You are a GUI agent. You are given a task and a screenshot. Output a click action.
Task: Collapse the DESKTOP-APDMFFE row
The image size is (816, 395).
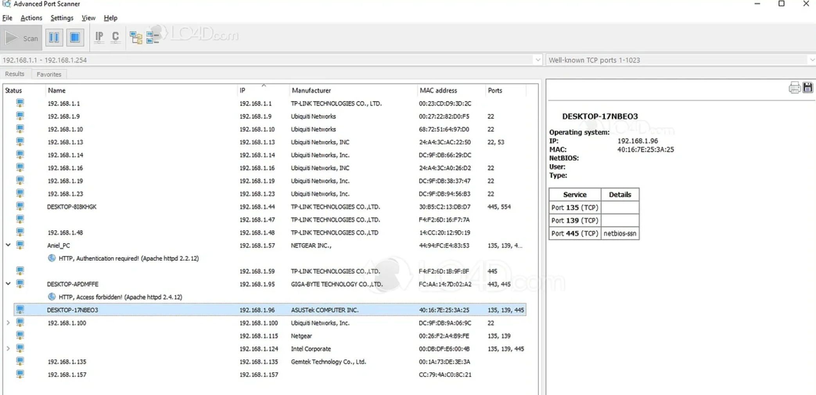pos(8,284)
